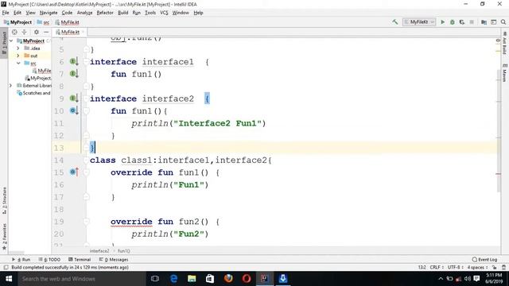Click scroll-from-source target icon in Project panel
The width and height of the screenshot is (509, 286).
point(14,32)
